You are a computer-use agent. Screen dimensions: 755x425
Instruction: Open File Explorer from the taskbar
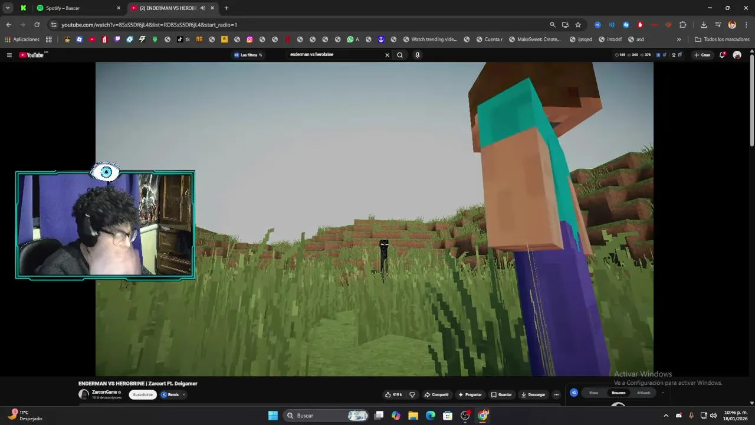click(413, 416)
